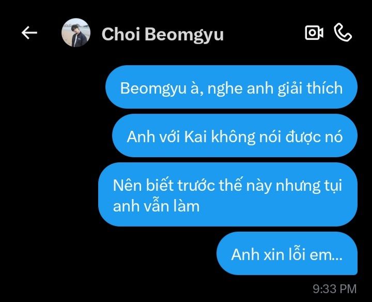Open the Choi Beomgyu contact name header

(x=163, y=34)
